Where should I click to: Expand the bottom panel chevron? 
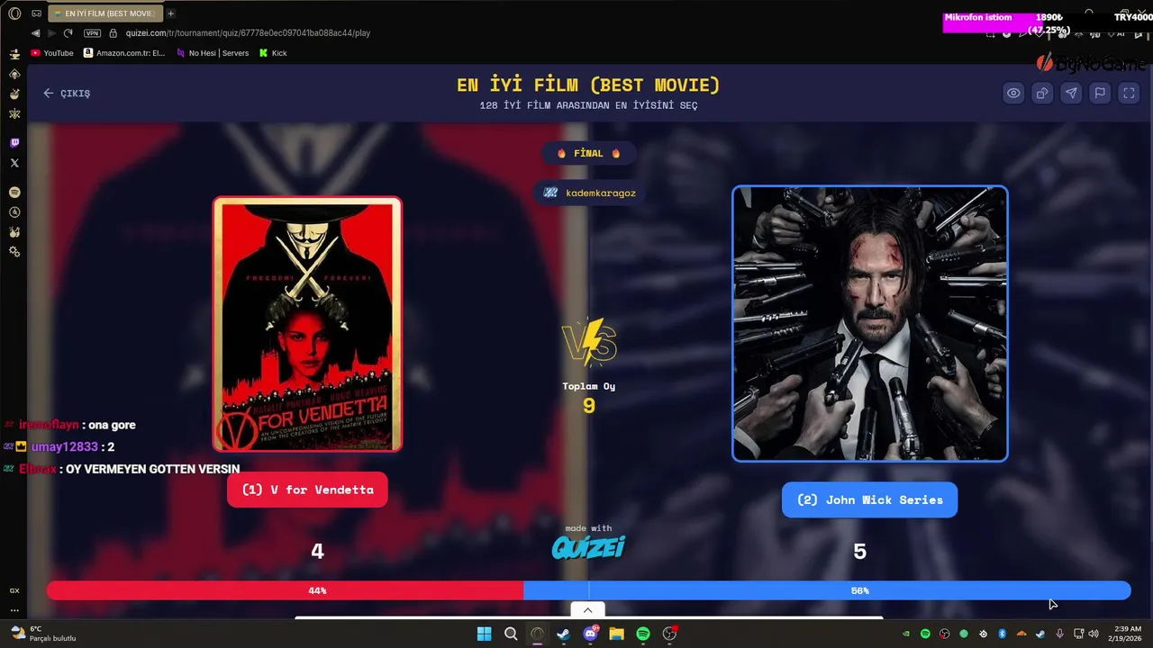(587, 610)
